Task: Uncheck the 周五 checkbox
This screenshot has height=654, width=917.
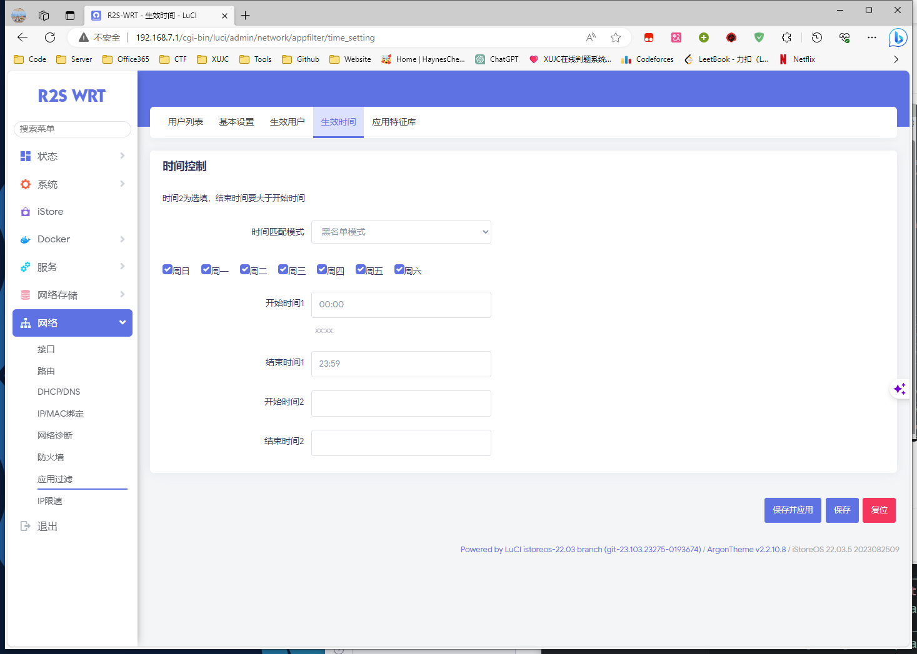Action: (x=361, y=269)
